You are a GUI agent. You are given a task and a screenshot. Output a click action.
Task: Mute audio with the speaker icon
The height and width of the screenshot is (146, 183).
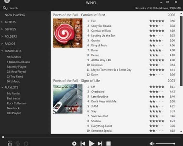[x=152, y=144]
